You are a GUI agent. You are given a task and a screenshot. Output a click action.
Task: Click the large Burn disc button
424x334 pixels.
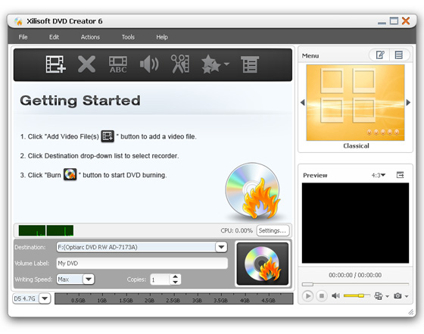point(263,264)
